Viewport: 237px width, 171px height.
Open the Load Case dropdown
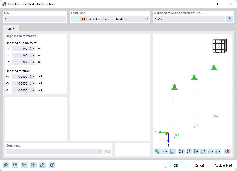click(146, 19)
